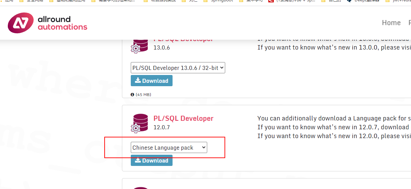Viewport: 411px width, 189px height.
Task: Click the line about what's new in 12.0.0
Action: pyautogui.click(x=334, y=136)
